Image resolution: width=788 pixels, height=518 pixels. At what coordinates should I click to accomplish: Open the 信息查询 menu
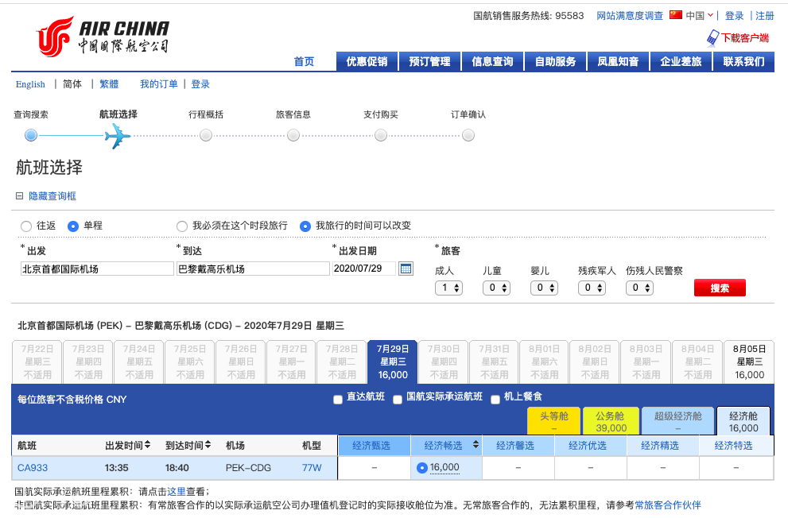click(492, 62)
